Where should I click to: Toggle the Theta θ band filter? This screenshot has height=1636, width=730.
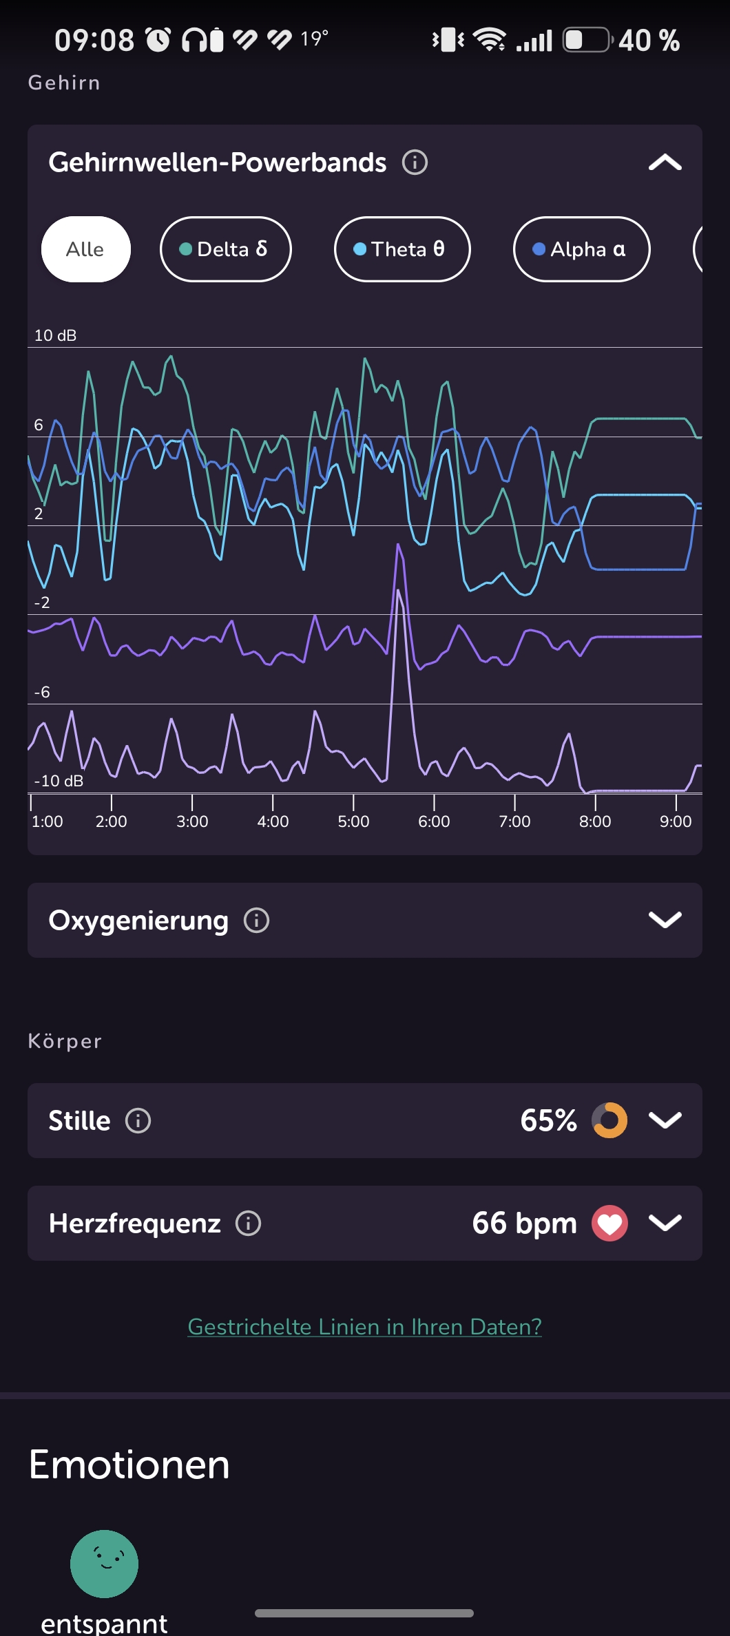(x=402, y=249)
